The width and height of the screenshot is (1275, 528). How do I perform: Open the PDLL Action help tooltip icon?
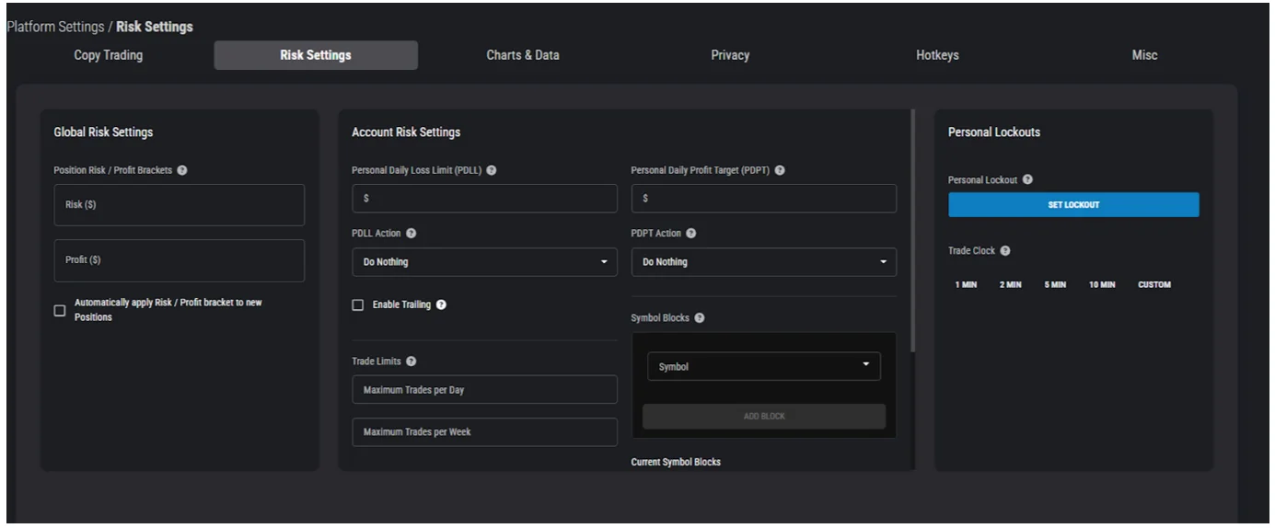click(x=411, y=234)
